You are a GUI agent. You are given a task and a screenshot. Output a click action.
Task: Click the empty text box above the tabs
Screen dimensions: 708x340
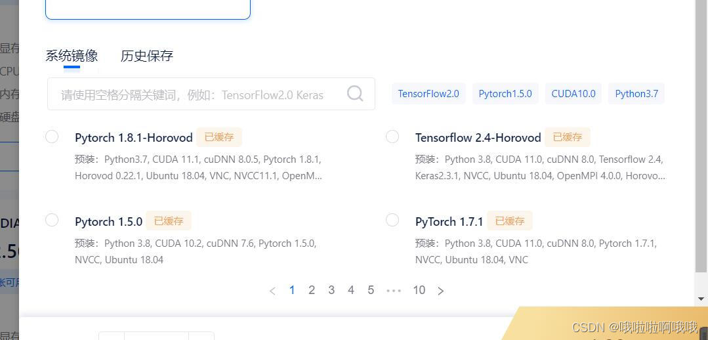(148, 9)
